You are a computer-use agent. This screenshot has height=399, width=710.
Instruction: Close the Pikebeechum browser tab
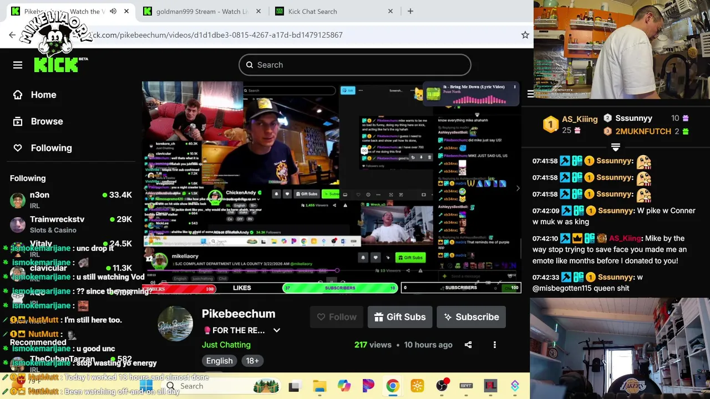tap(126, 11)
